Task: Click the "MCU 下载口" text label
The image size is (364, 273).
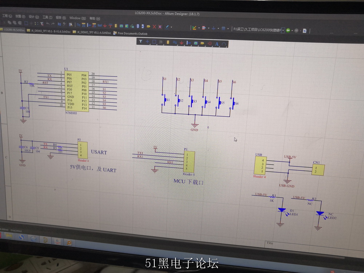Action: (189, 182)
